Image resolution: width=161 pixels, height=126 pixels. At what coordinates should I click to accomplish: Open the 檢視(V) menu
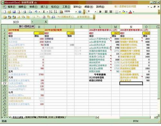(33, 7)
